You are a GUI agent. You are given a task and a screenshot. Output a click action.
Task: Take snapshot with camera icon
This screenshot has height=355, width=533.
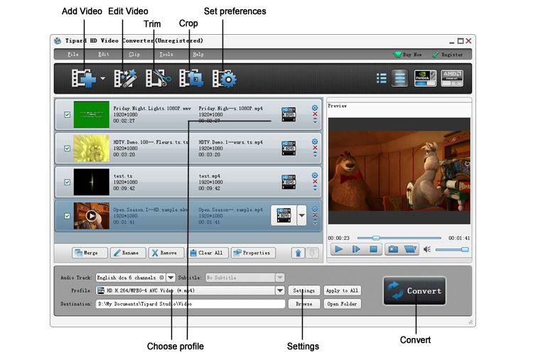point(393,249)
